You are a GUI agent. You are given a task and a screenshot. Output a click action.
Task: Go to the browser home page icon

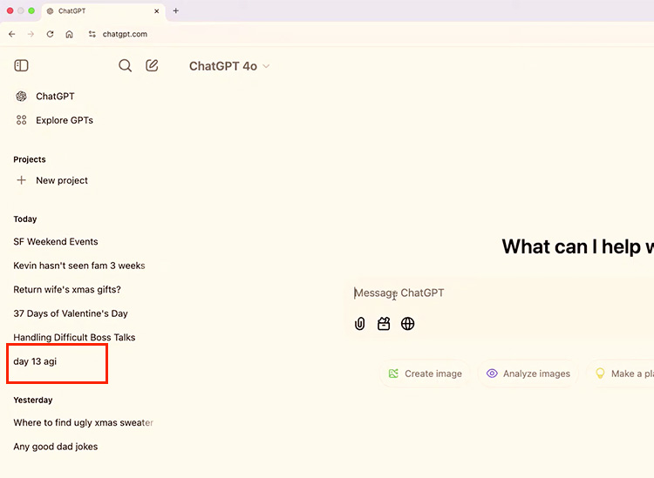pos(69,34)
